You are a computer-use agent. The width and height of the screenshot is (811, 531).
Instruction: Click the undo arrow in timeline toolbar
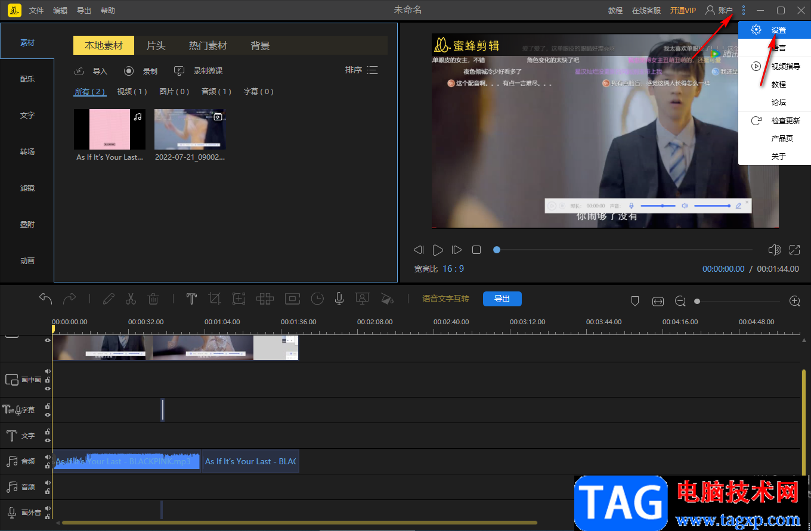click(x=46, y=299)
